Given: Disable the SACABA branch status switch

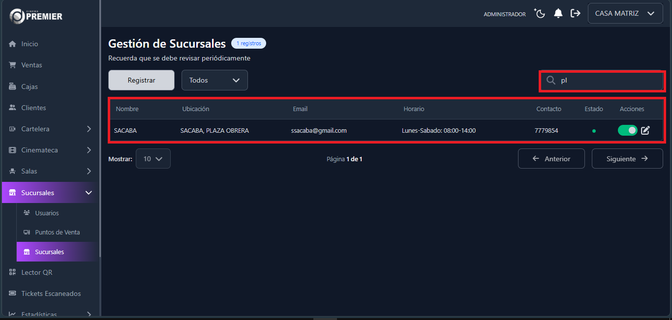Looking at the screenshot, I should coord(627,130).
